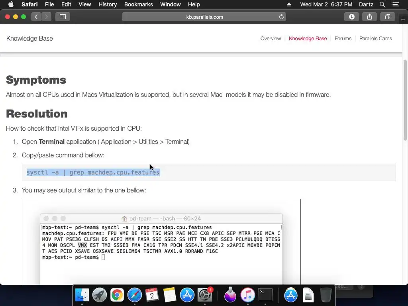Open Google Chrome from the Dock
The height and width of the screenshot is (306, 408).
click(x=117, y=295)
